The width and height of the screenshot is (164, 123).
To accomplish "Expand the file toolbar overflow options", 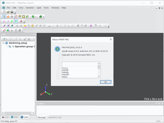I will (15, 13).
